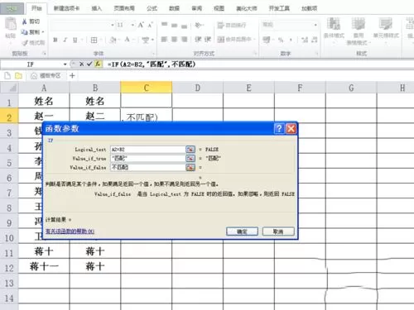Click the Cancel (取消) button in dialog
Image resolution: width=414 pixels, height=310 pixels.
point(278,231)
